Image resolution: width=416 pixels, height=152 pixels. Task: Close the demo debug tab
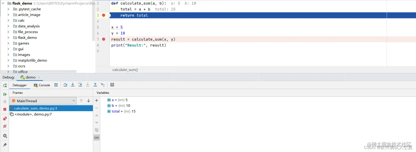(x=39, y=78)
